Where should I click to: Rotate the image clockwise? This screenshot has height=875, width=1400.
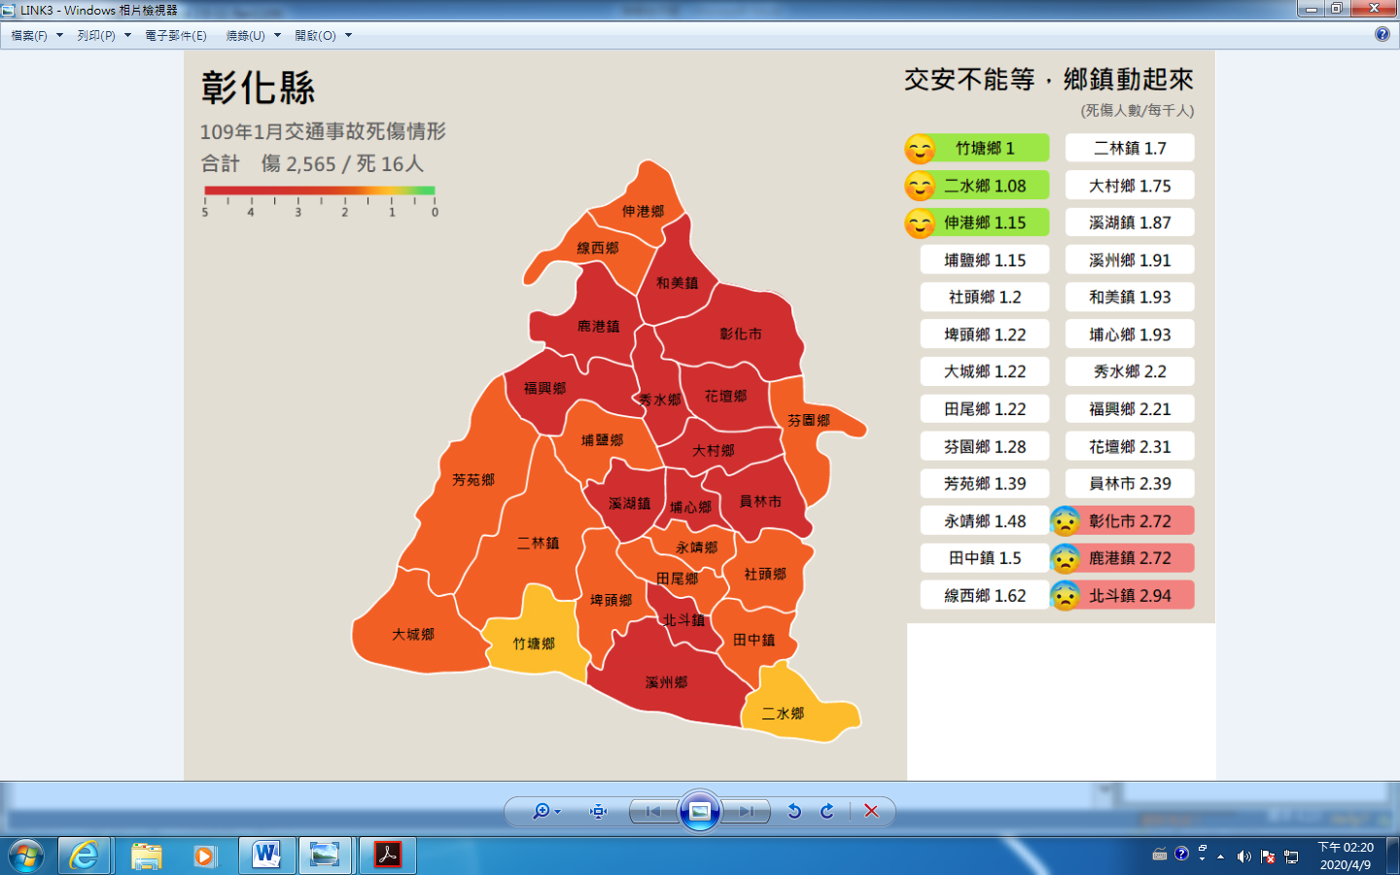827,811
